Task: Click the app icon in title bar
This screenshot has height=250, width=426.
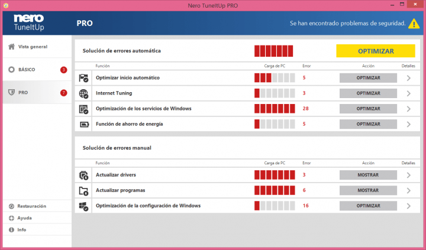Action: click(6, 5)
